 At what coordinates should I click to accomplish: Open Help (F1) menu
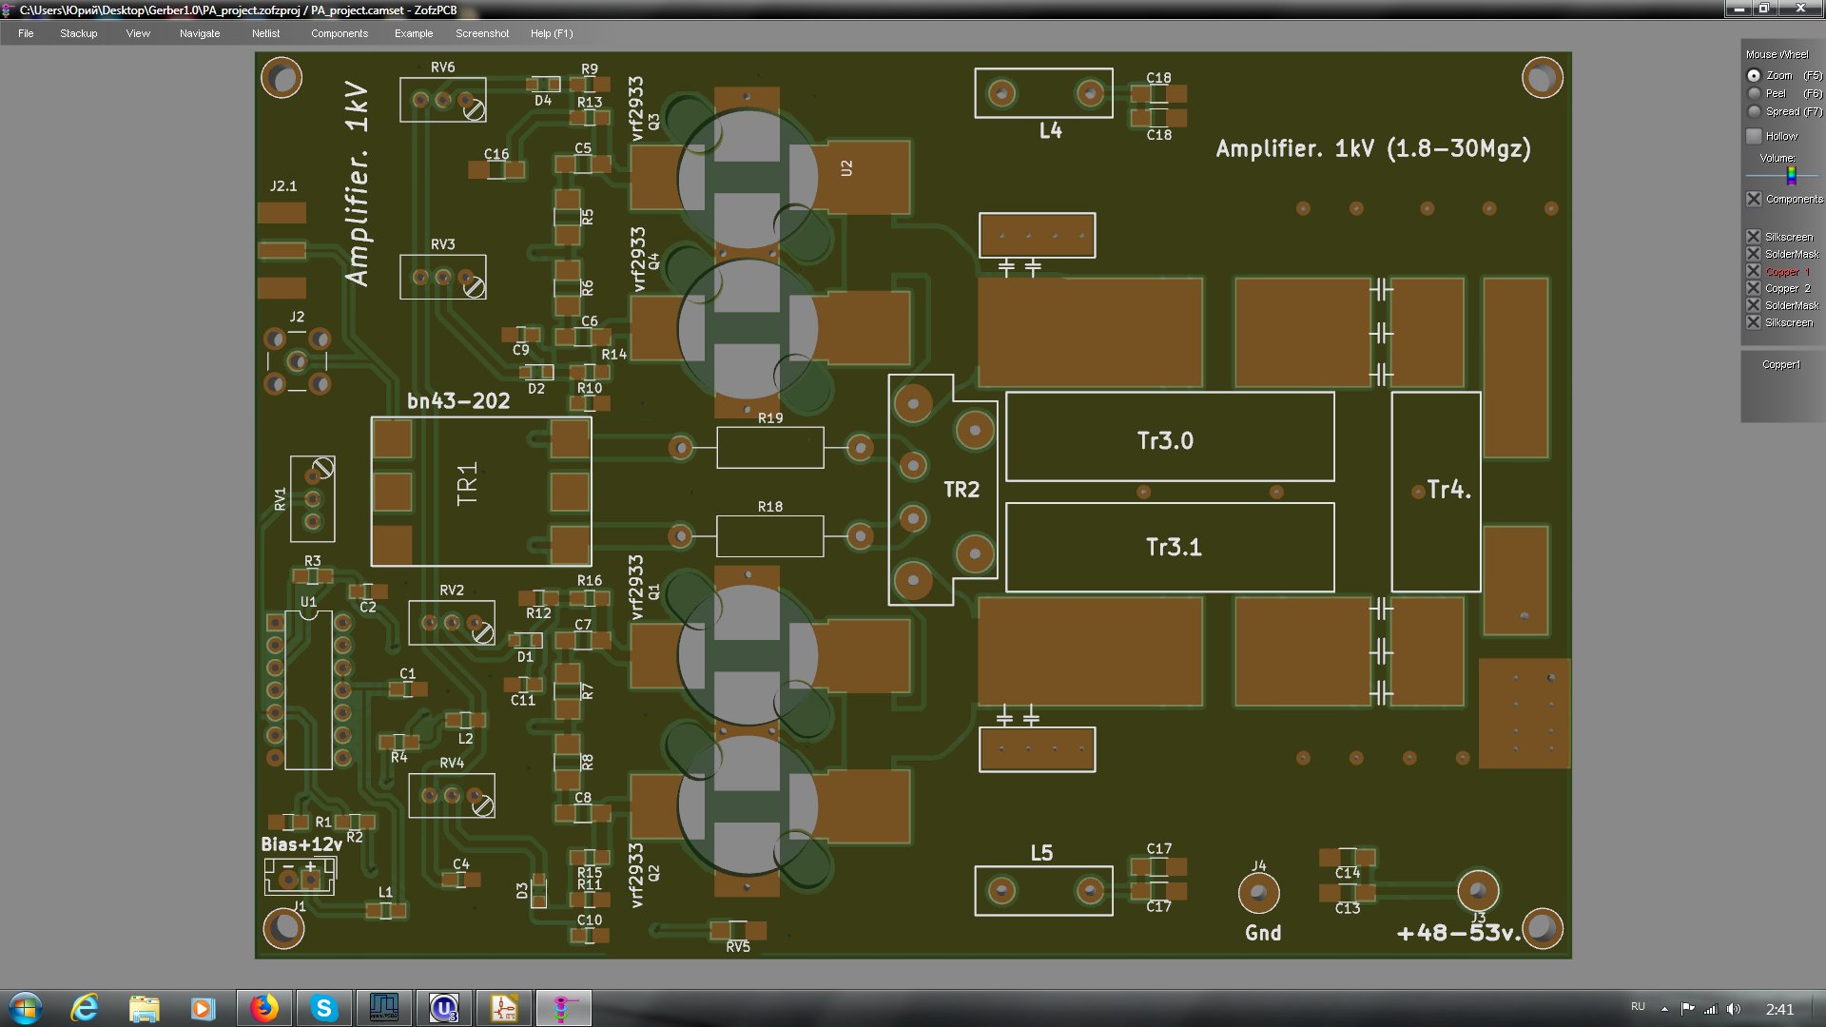551,33
